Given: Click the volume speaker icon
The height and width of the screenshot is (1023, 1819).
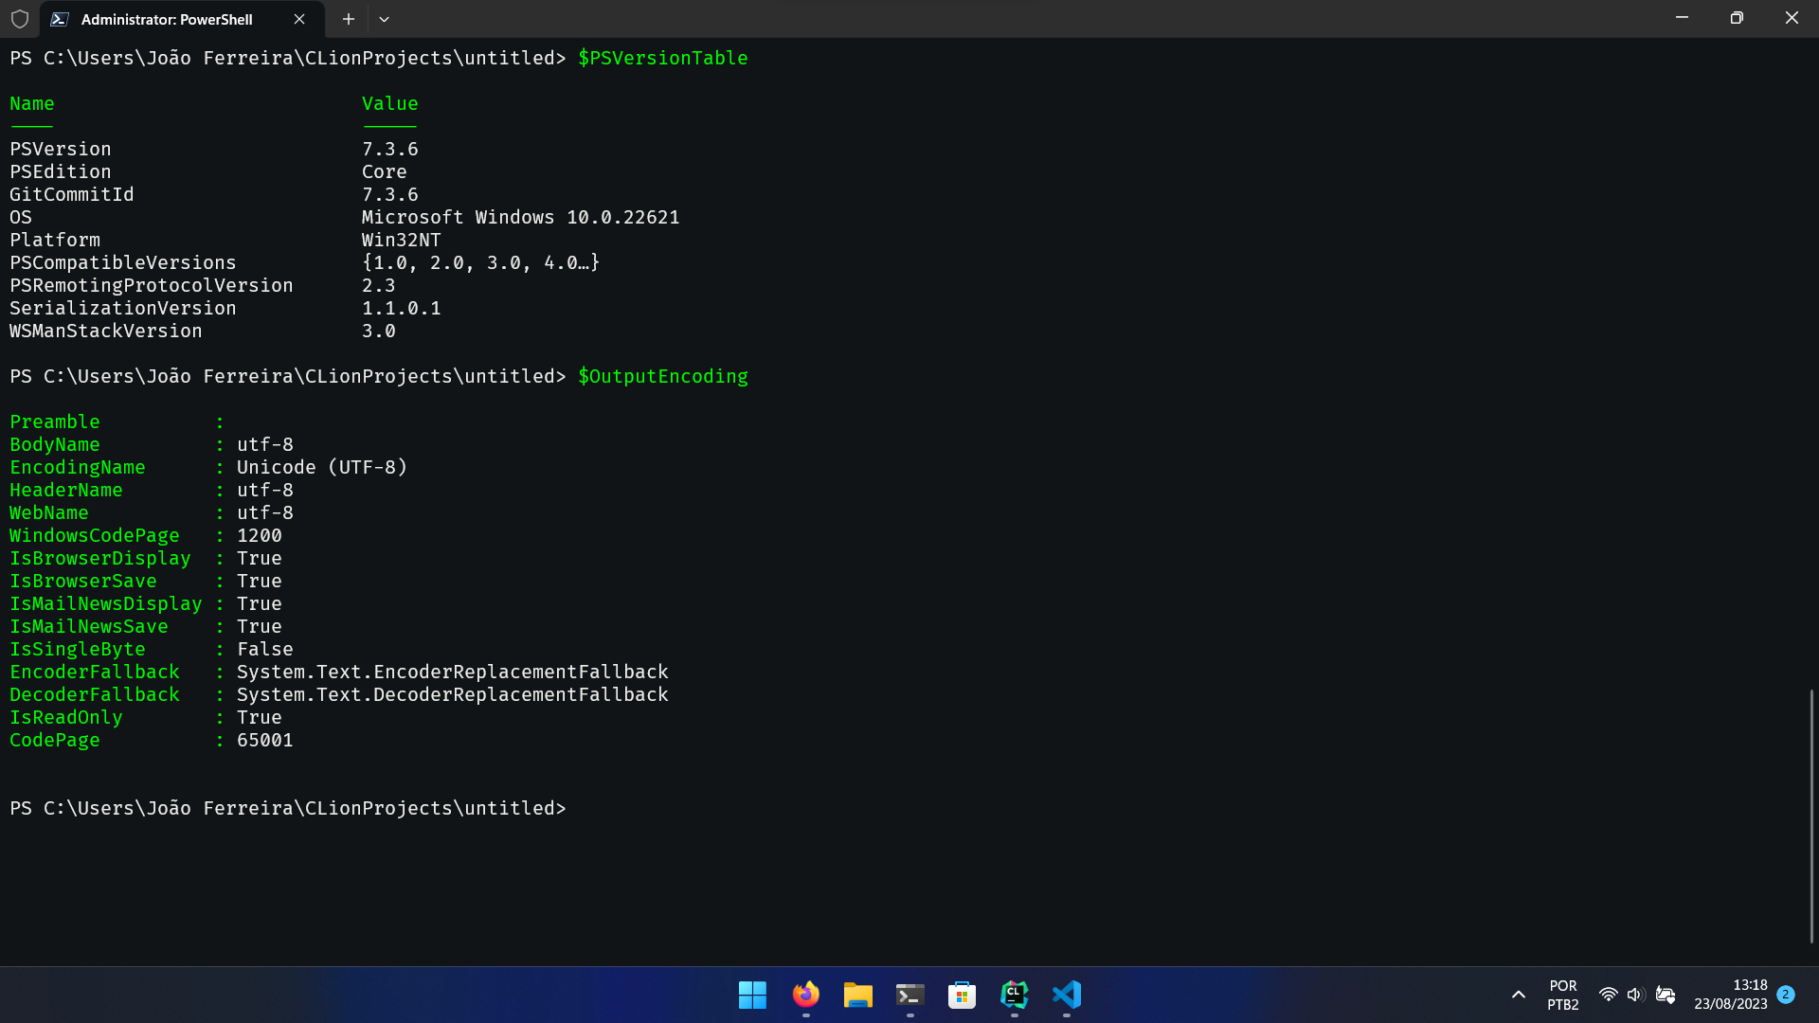Looking at the screenshot, I should pyautogui.click(x=1635, y=995).
